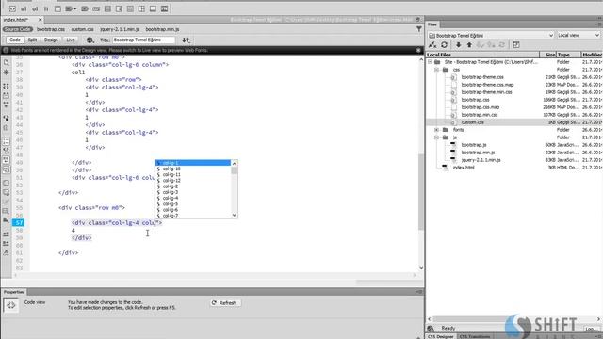Click the Open Documents icon in coding toolbar
The width and height of the screenshot is (603, 339).
[x=6, y=63]
